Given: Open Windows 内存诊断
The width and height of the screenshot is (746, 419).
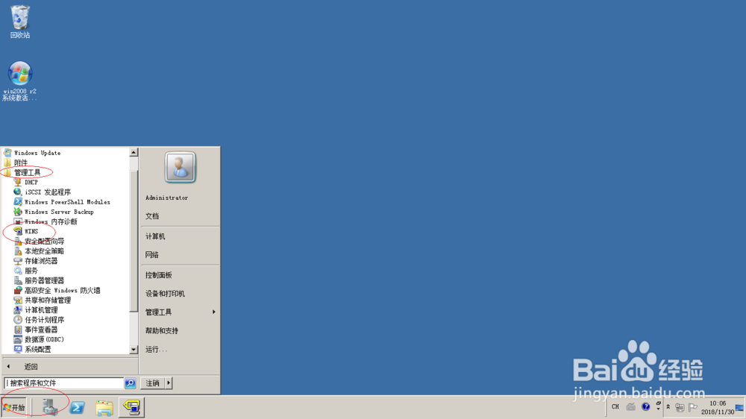Looking at the screenshot, I should (51, 221).
